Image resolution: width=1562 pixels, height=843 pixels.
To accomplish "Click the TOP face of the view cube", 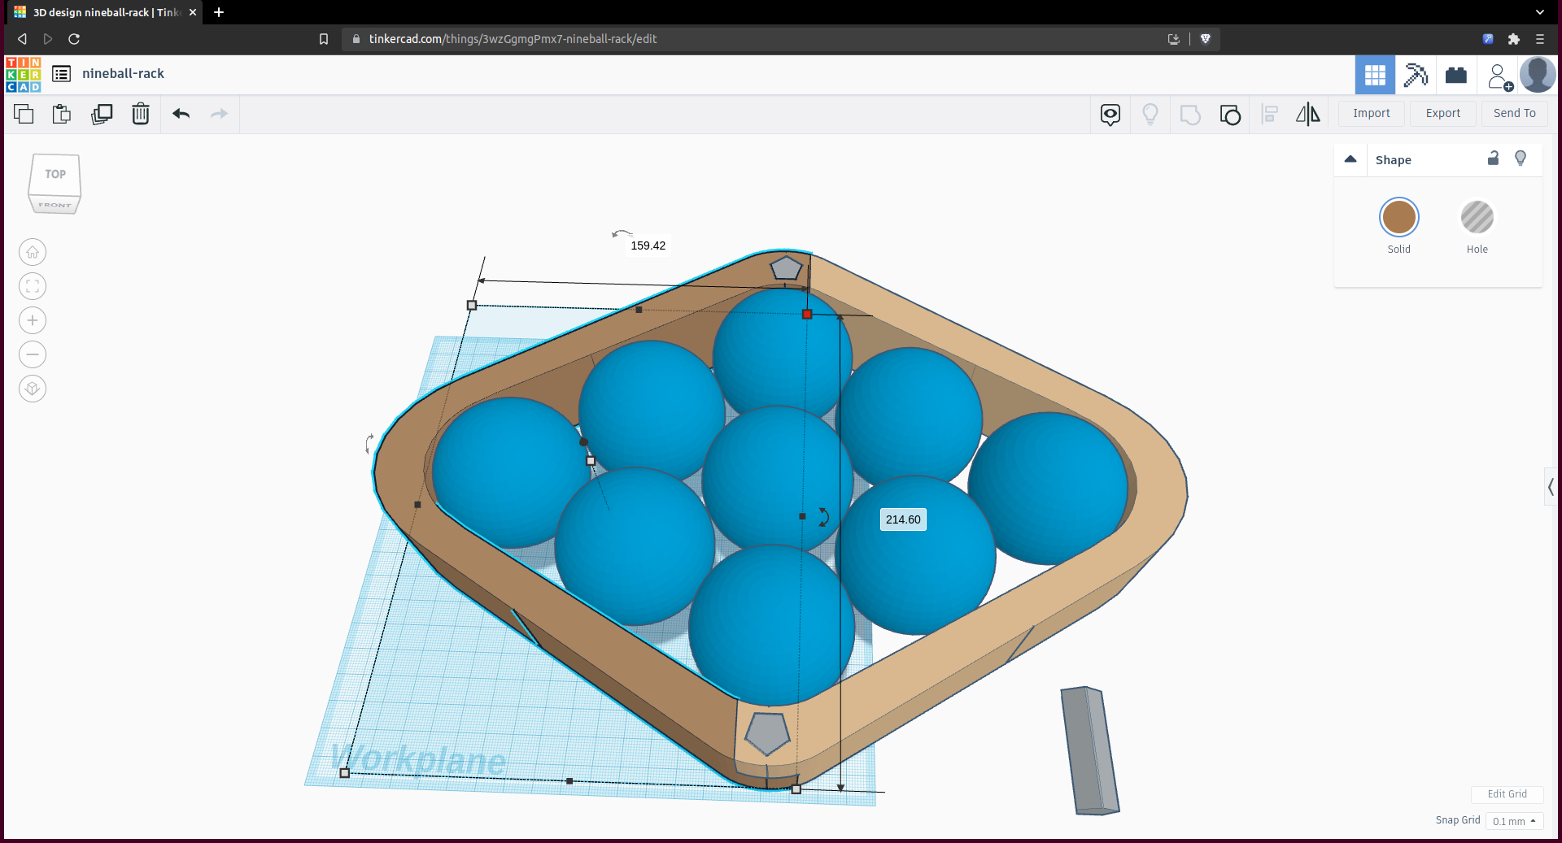I will pyautogui.click(x=55, y=173).
